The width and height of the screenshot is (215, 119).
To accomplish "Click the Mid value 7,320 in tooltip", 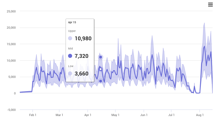I will click(x=81, y=56).
